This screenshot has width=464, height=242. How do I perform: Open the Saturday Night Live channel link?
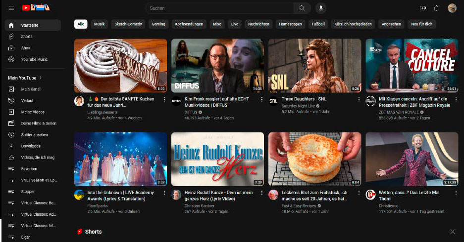point(298,106)
